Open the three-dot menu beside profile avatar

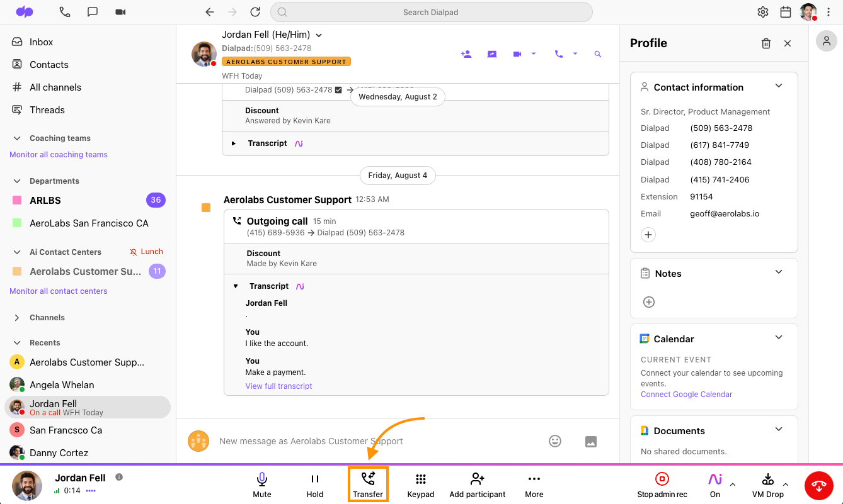[829, 12]
